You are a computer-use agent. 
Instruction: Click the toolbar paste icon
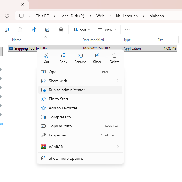coord(20,30)
